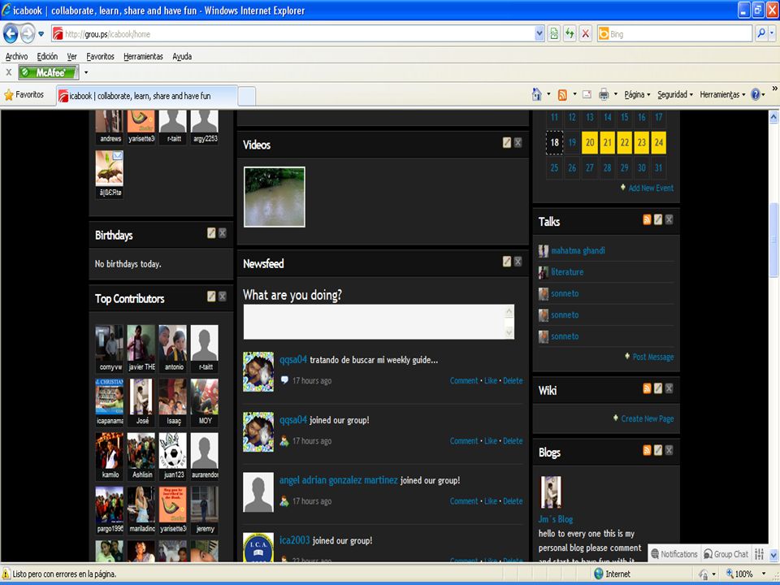Open the Notifications button

[674, 553]
